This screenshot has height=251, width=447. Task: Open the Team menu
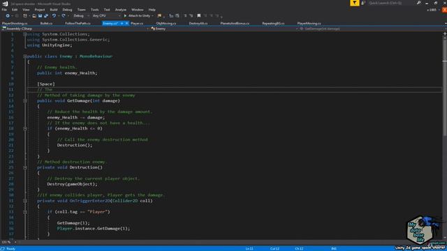pyautogui.click(x=81, y=10)
